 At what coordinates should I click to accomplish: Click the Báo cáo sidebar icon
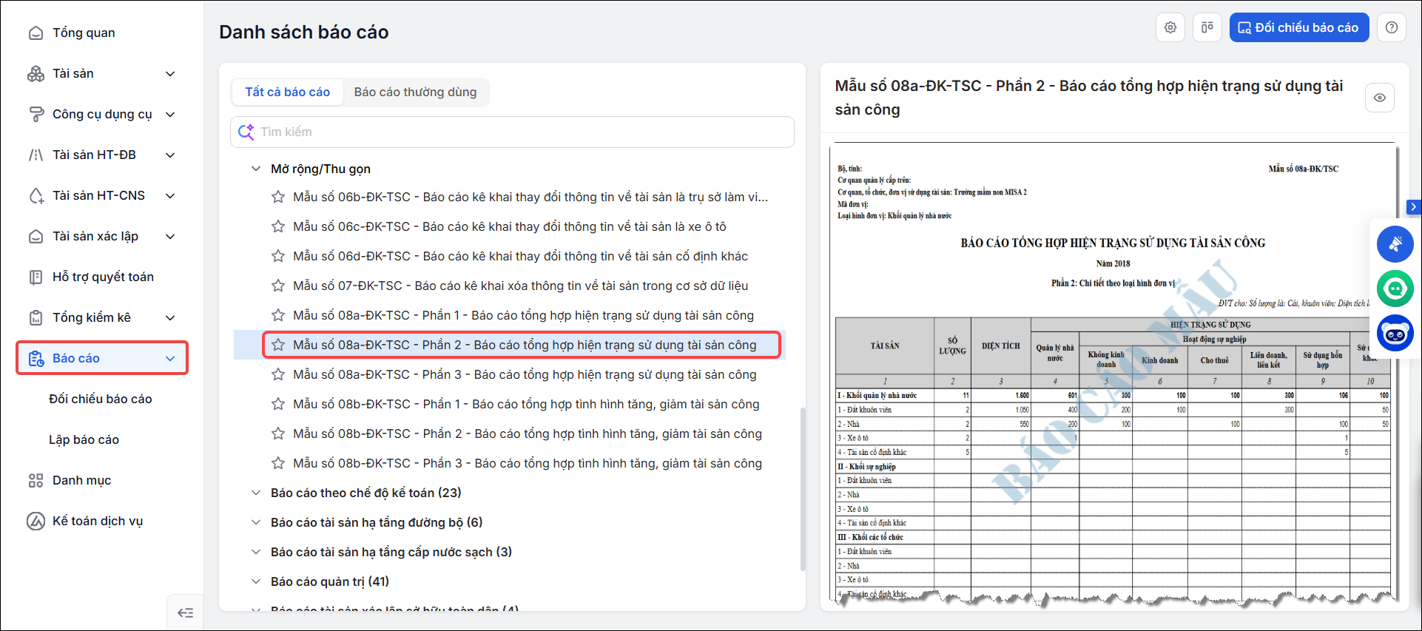click(x=36, y=358)
